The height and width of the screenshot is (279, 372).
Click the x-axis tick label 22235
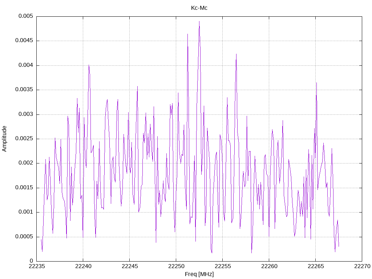click(37, 266)
